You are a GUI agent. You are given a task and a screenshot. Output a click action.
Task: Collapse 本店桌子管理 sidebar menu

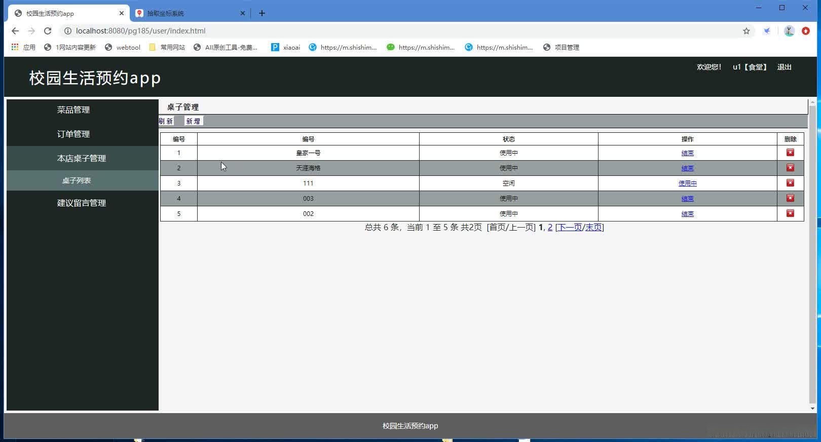[x=83, y=158]
